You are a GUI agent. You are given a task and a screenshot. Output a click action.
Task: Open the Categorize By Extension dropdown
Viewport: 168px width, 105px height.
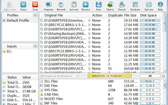point(59,76)
